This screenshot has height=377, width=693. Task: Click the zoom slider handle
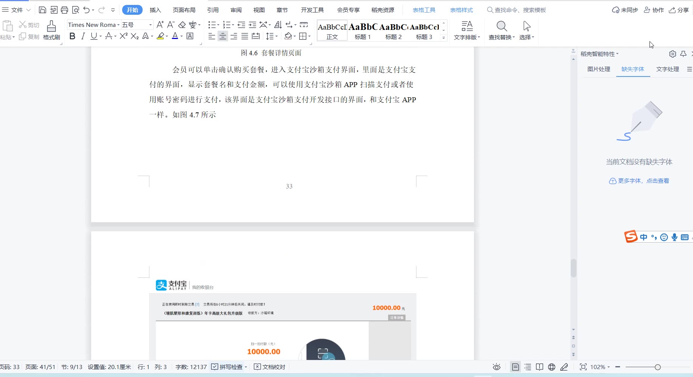pos(657,367)
